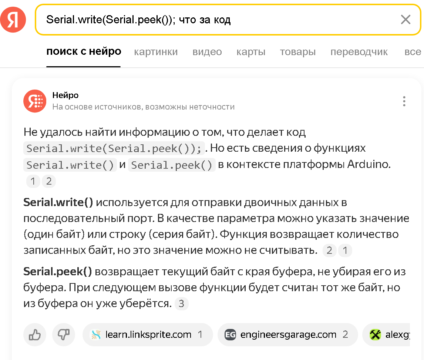The width and height of the screenshot is (424, 360).
Task: Click the engineersgarage.com EG favicon
Action: [x=230, y=335]
